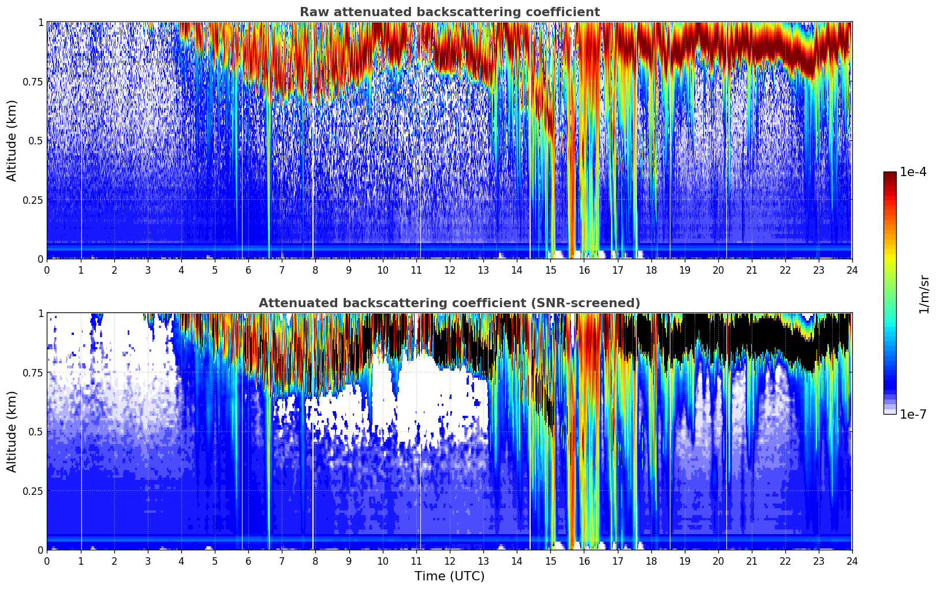Click the upper plot's "Altitude (km)" axis label
Viewport: 936px width, 589px height.
click(12, 140)
